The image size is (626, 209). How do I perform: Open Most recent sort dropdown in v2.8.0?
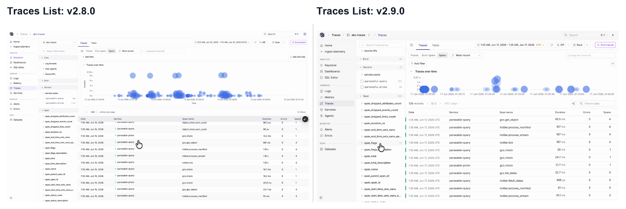[130, 51]
